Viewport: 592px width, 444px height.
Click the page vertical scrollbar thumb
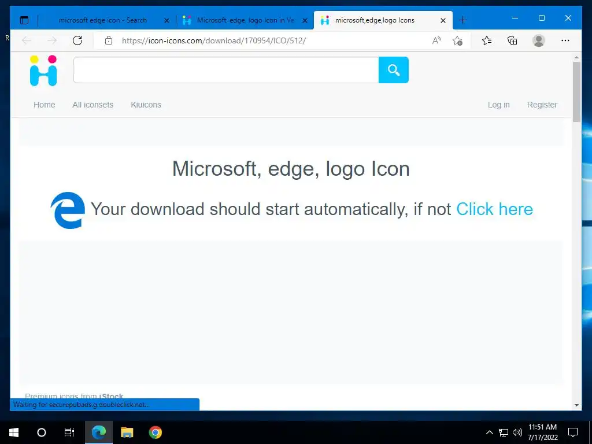[x=576, y=92]
